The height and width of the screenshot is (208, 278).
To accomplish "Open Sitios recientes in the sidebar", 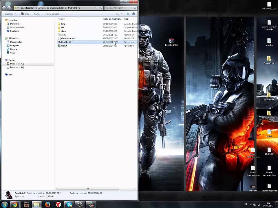I will click(x=17, y=27).
